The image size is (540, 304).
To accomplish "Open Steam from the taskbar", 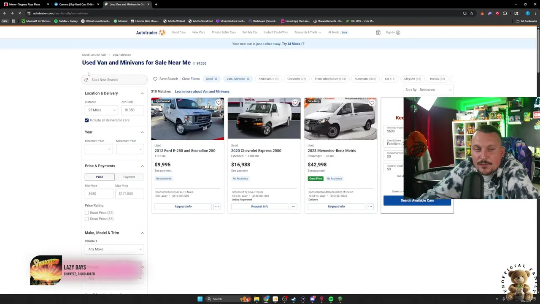I will pos(294,299).
